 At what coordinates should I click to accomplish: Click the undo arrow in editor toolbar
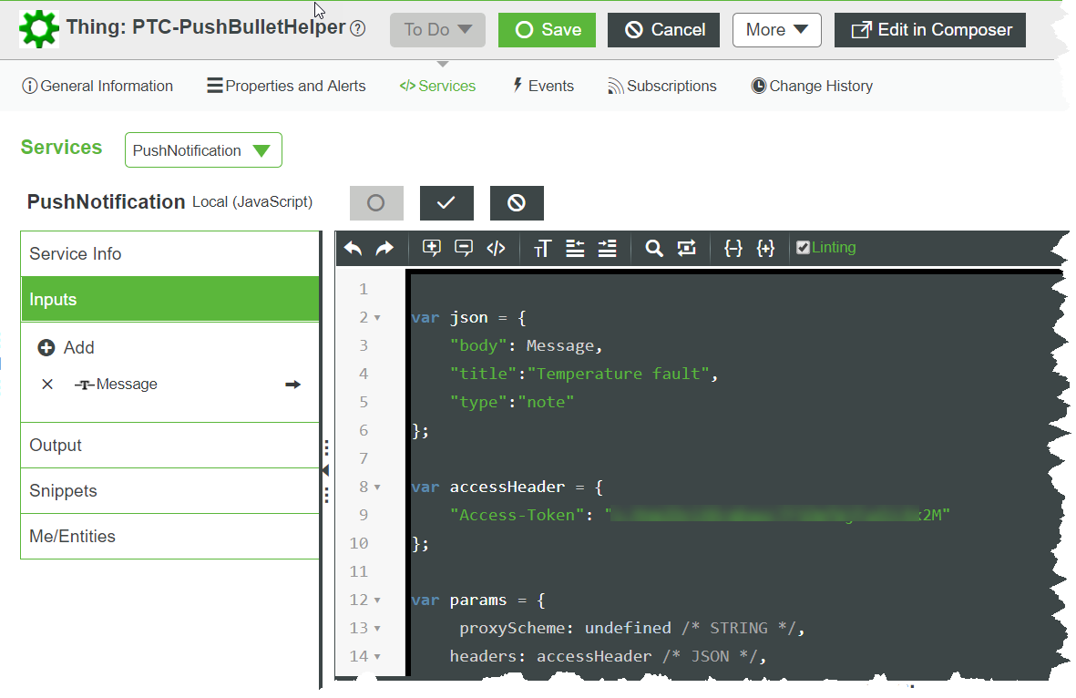pos(353,249)
